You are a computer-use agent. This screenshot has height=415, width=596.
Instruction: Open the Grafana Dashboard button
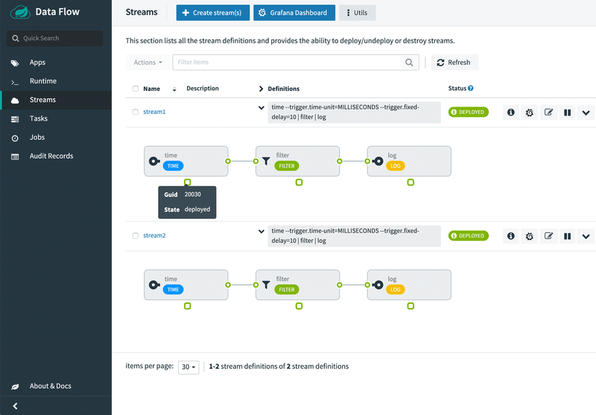coord(294,13)
